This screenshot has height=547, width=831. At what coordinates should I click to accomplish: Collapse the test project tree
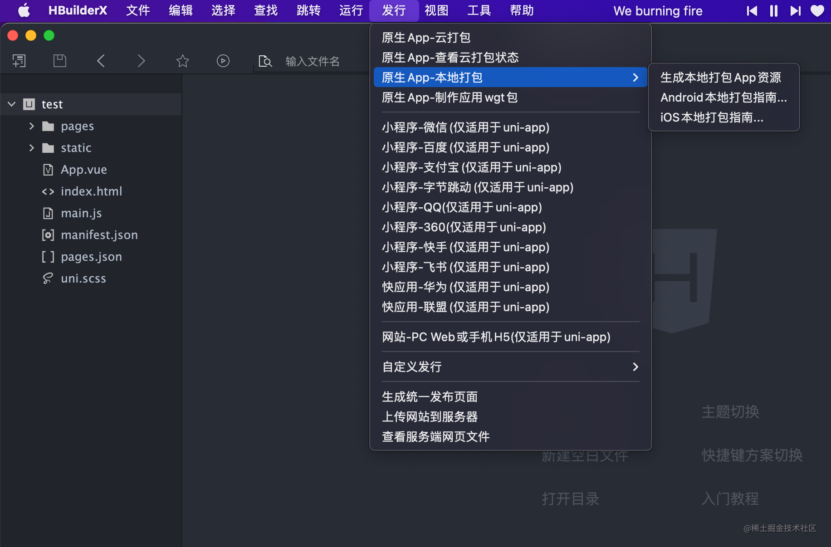tap(12, 104)
